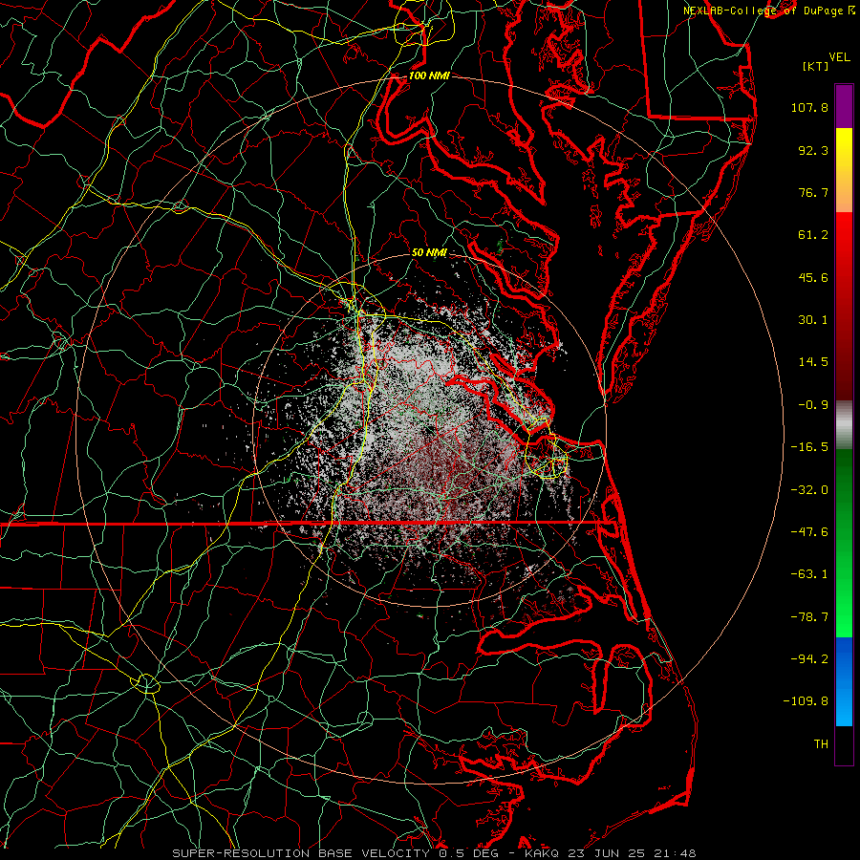
Task: Click the 14.5 legend value
Action: [x=813, y=362]
